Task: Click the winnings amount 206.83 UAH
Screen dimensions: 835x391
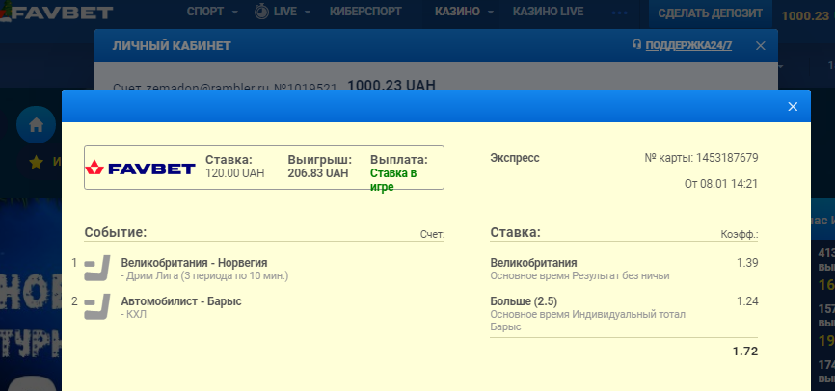Action: coord(318,173)
